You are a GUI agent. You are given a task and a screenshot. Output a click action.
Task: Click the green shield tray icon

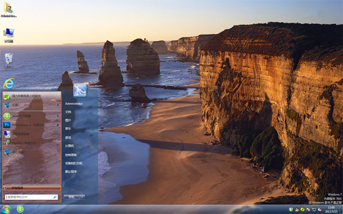coord(291,209)
